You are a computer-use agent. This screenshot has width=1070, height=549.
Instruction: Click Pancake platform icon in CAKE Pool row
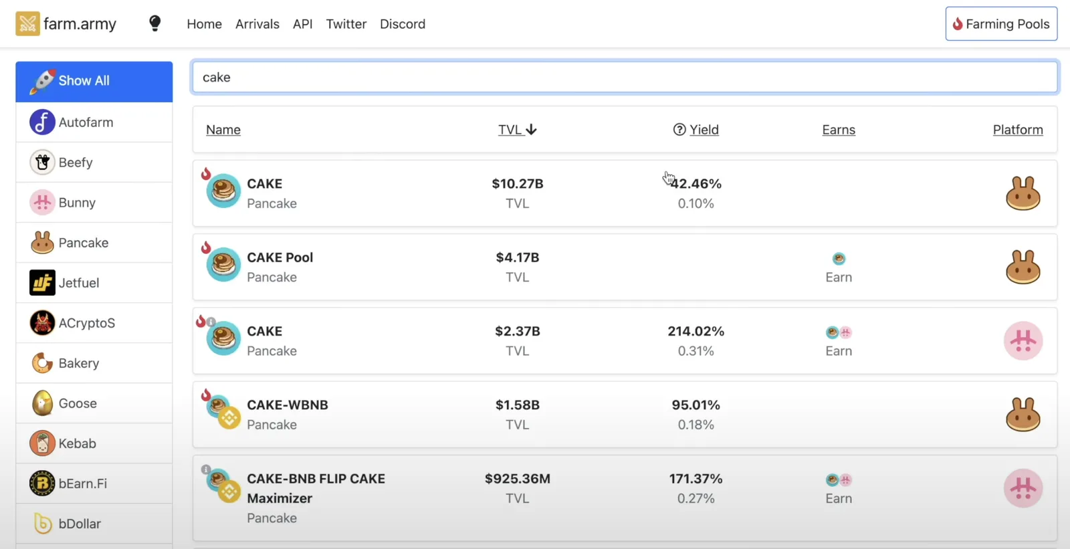coord(1023,267)
